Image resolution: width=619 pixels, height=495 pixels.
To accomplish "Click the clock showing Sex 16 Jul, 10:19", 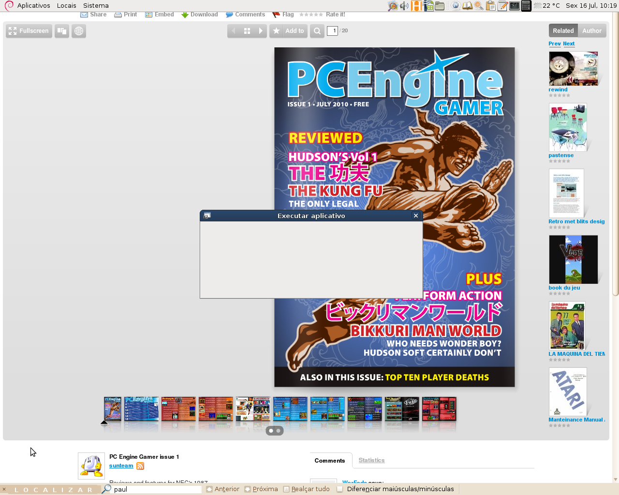I will tap(591, 6).
